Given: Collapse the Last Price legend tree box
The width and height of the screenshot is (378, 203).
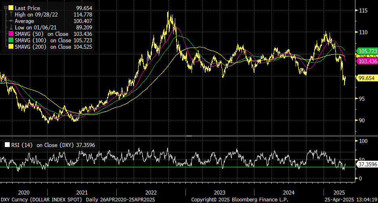Looking at the screenshot, I should tap(5, 8).
